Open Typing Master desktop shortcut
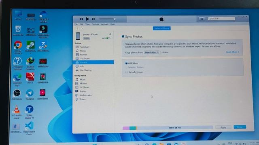Screen dimensions: 259x145 [x=30, y=112]
